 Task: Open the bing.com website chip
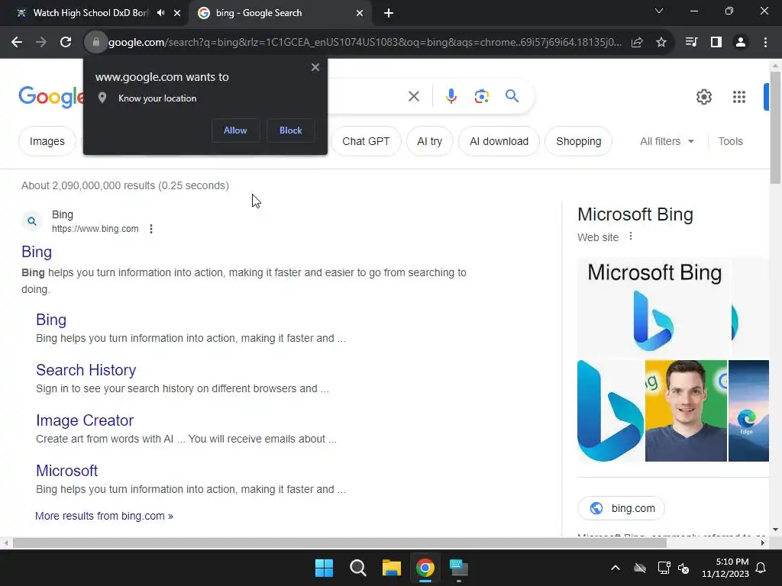pyautogui.click(x=622, y=508)
